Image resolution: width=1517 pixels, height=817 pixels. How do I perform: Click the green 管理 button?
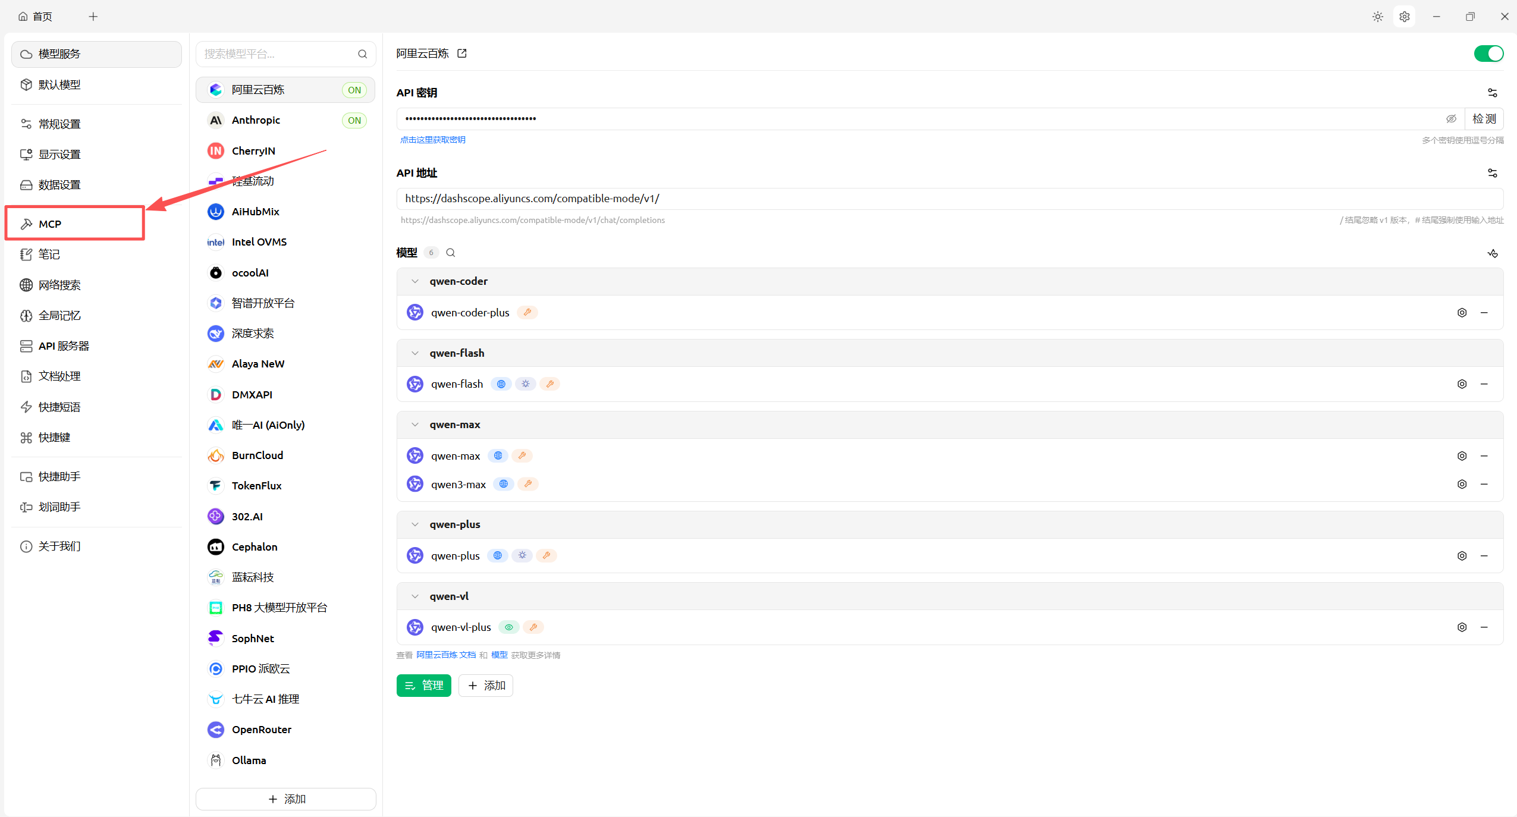click(423, 686)
